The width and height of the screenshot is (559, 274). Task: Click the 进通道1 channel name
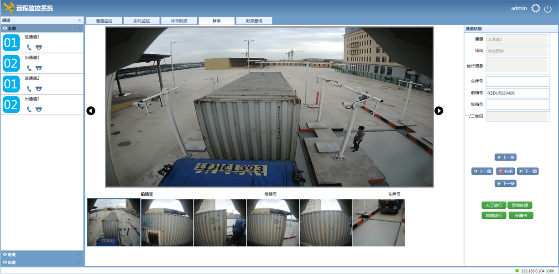coord(32,37)
